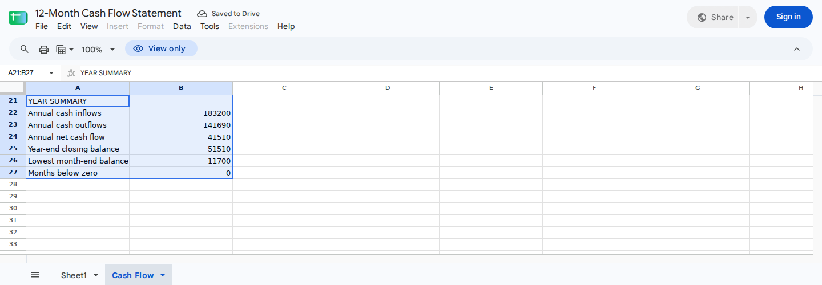Click the YEAR SUMMARY cell

pos(78,101)
